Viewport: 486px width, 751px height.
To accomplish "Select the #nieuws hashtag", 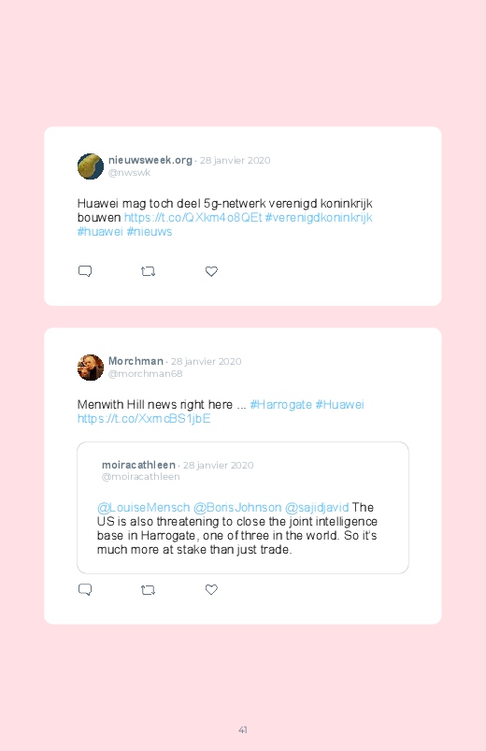I will click(149, 231).
